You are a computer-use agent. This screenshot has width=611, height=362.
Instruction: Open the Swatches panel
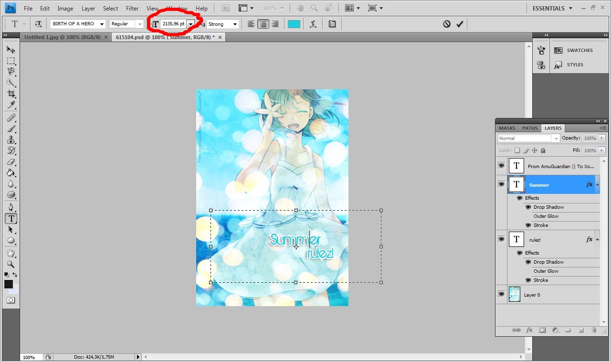[579, 50]
